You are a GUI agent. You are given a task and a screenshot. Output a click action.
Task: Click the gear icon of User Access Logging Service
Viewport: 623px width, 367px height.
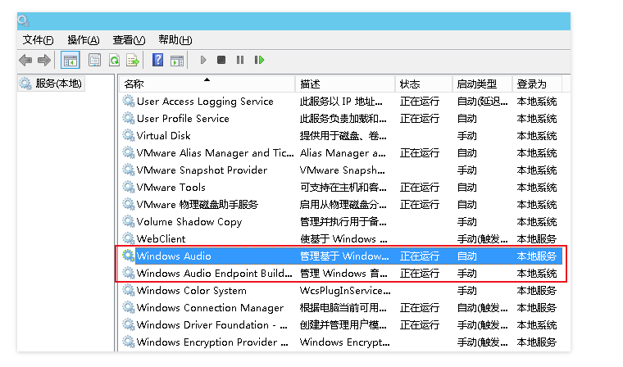pos(128,101)
